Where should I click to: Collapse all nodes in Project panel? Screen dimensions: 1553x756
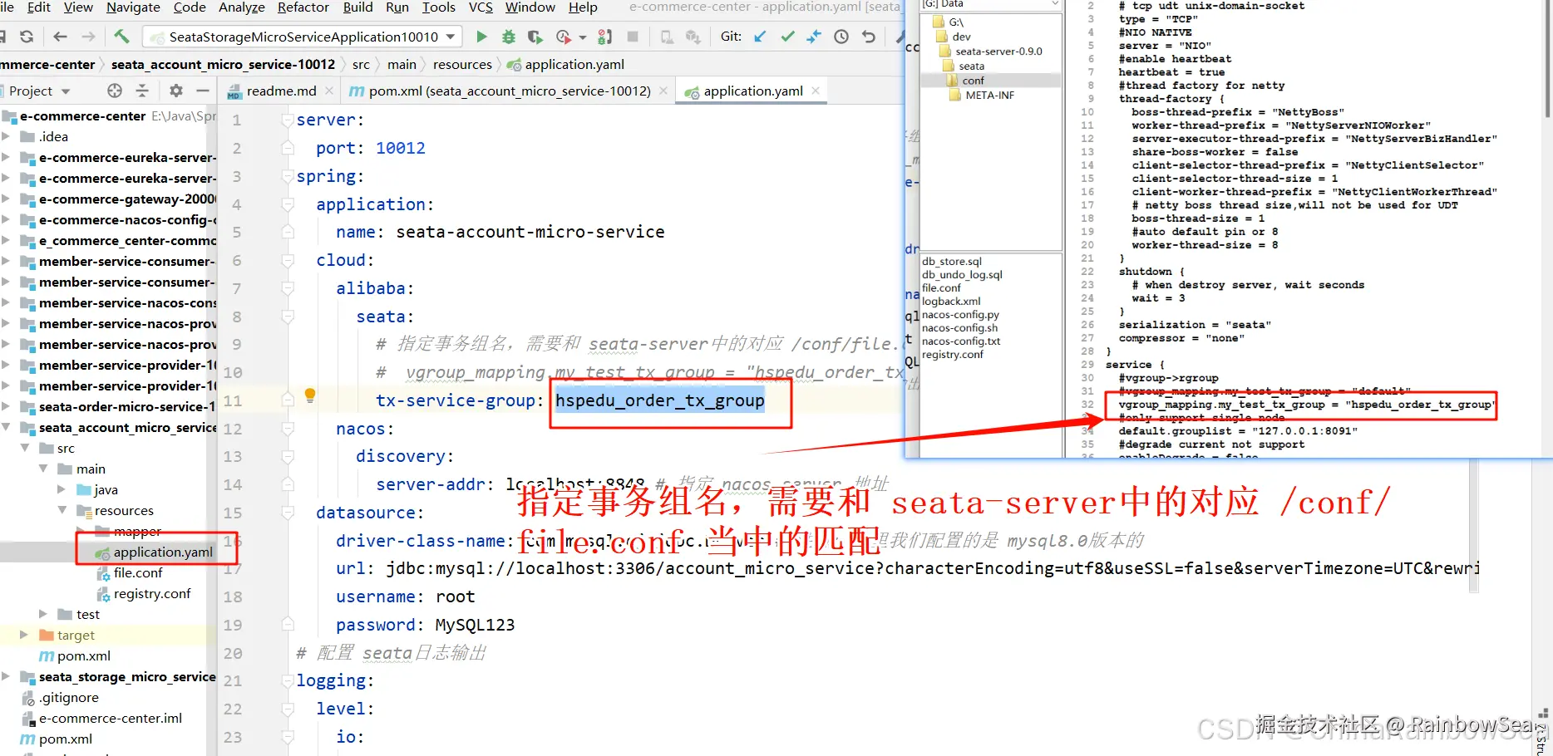click(x=142, y=91)
